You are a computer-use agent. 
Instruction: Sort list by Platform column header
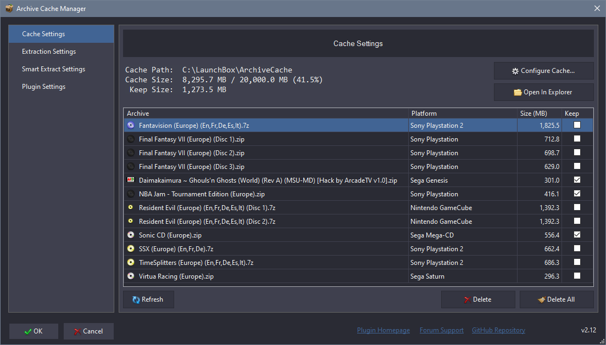pos(463,114)
